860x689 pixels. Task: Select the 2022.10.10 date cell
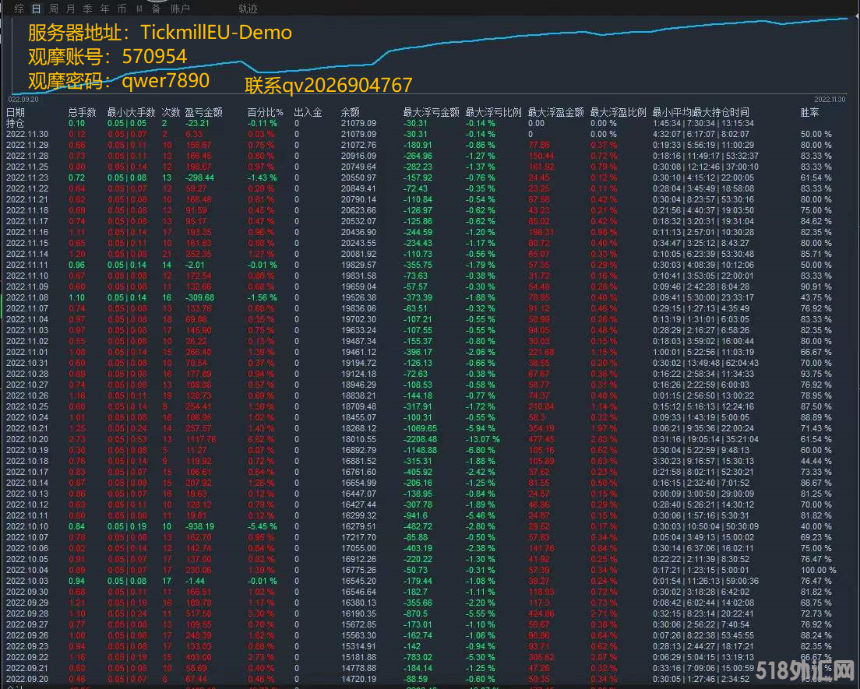click(26, 526)
